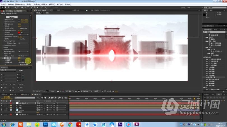Select the Clone Stamp tool

(x=35, y=7)
